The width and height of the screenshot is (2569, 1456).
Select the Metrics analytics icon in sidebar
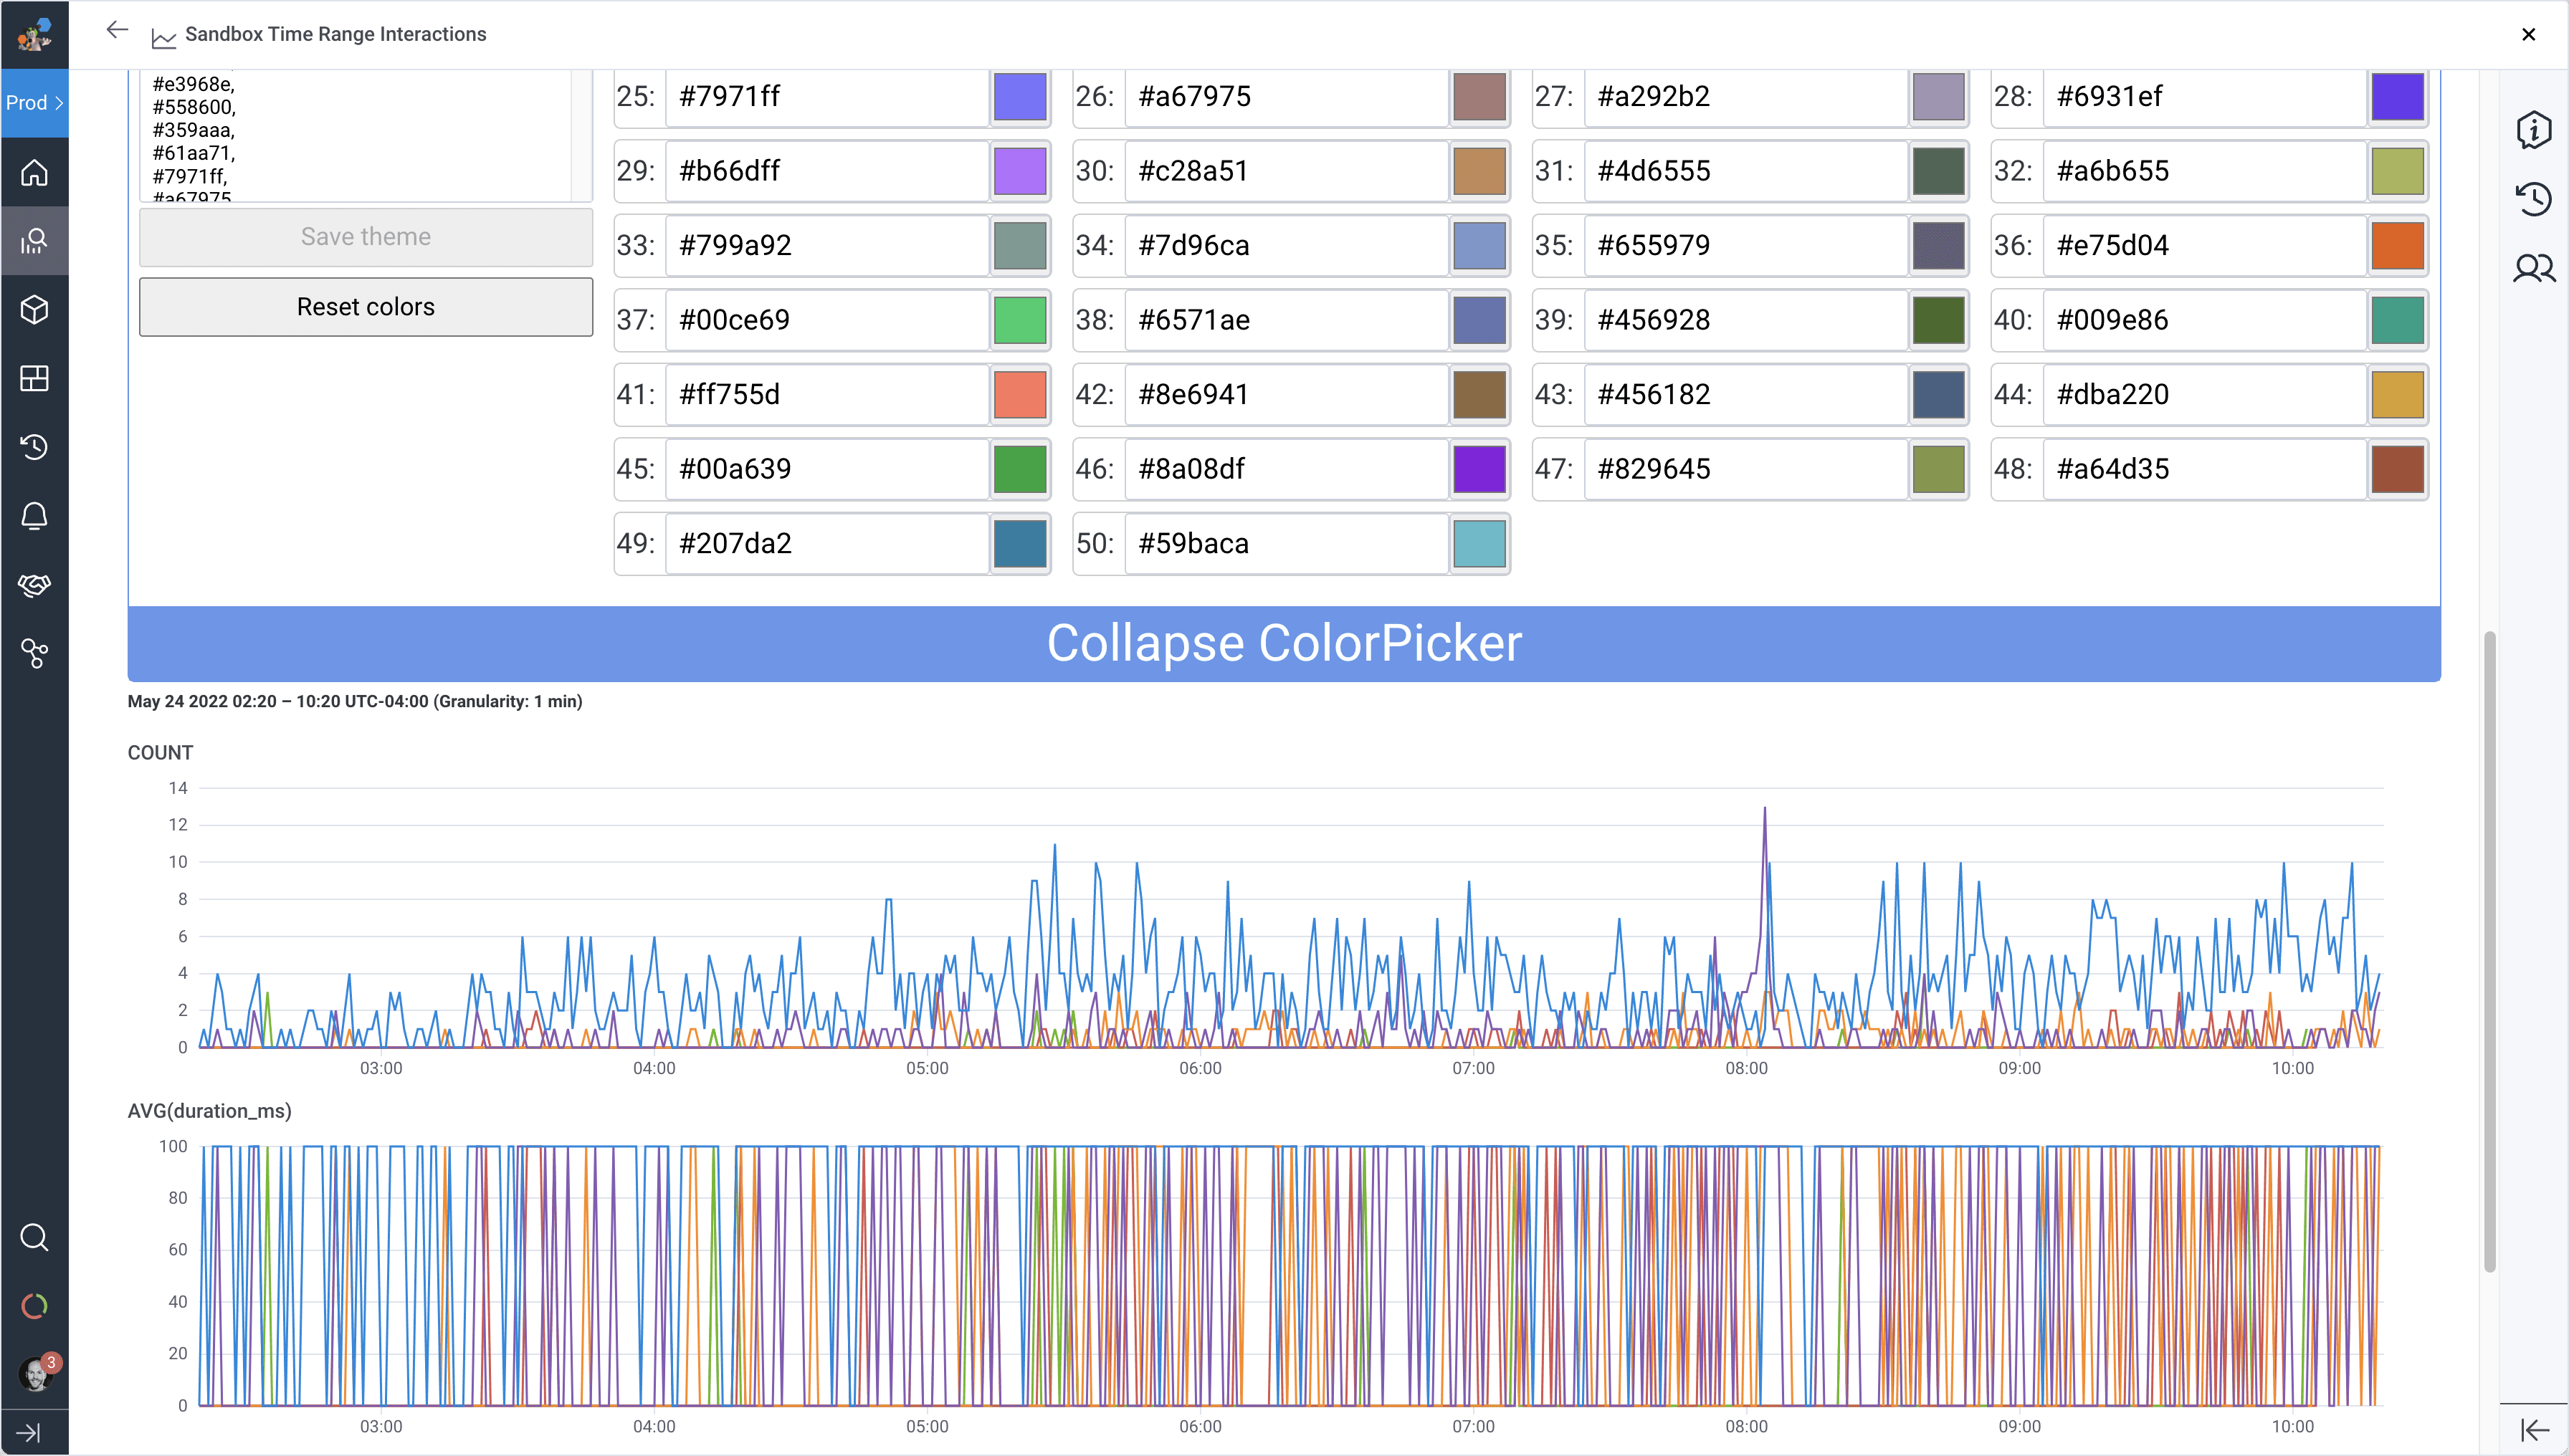click(34, 240)
